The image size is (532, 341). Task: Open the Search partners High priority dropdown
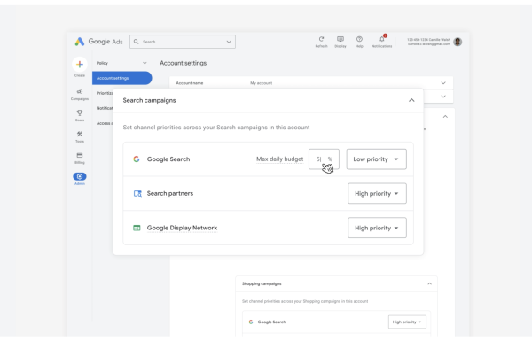pos(377,194)
